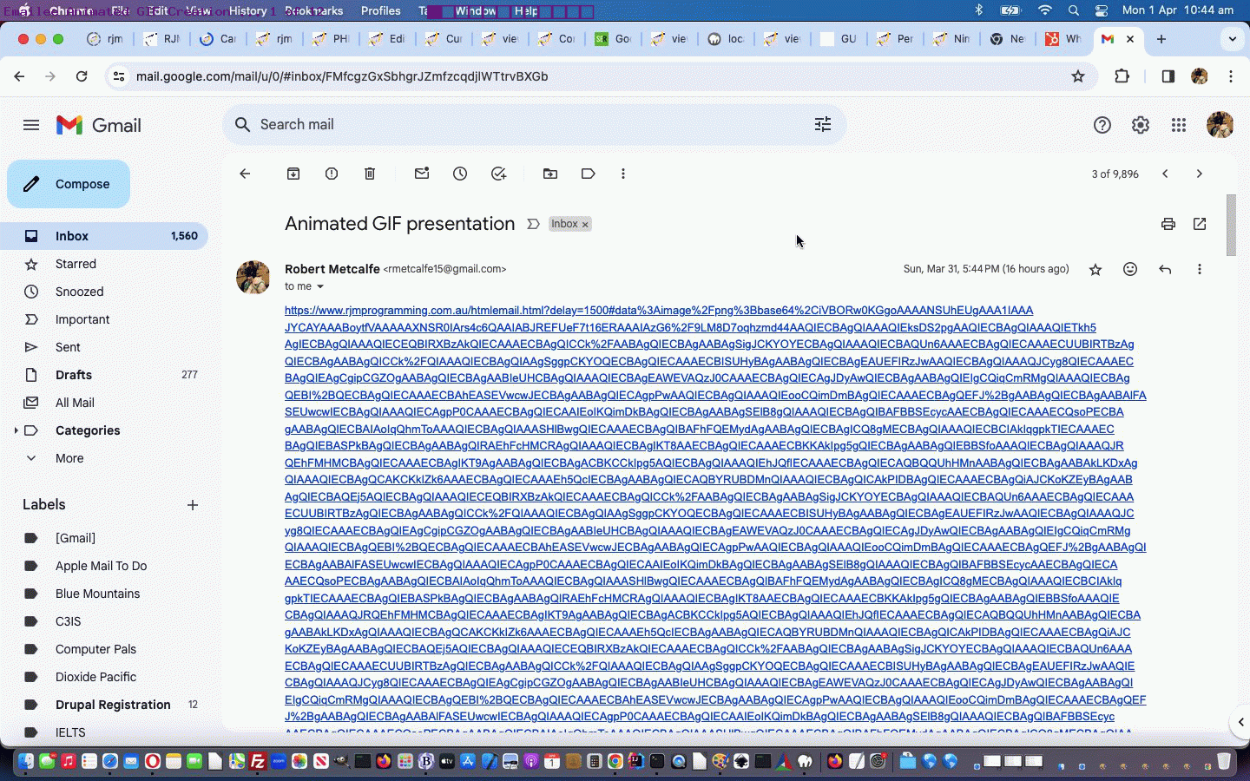The width and height of the screenshot is (1250, 781).
Task: Open Google apps grid
Action: (x=1179, y=125)
